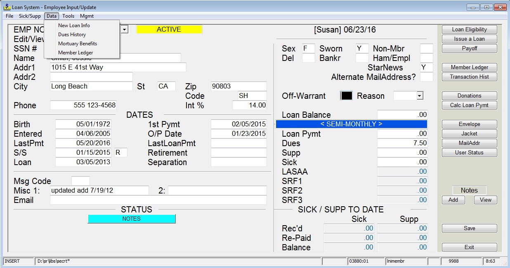Viewport: 510px width, 268px height.
Task: Open the Donations screen
Action: click(469, 95)
